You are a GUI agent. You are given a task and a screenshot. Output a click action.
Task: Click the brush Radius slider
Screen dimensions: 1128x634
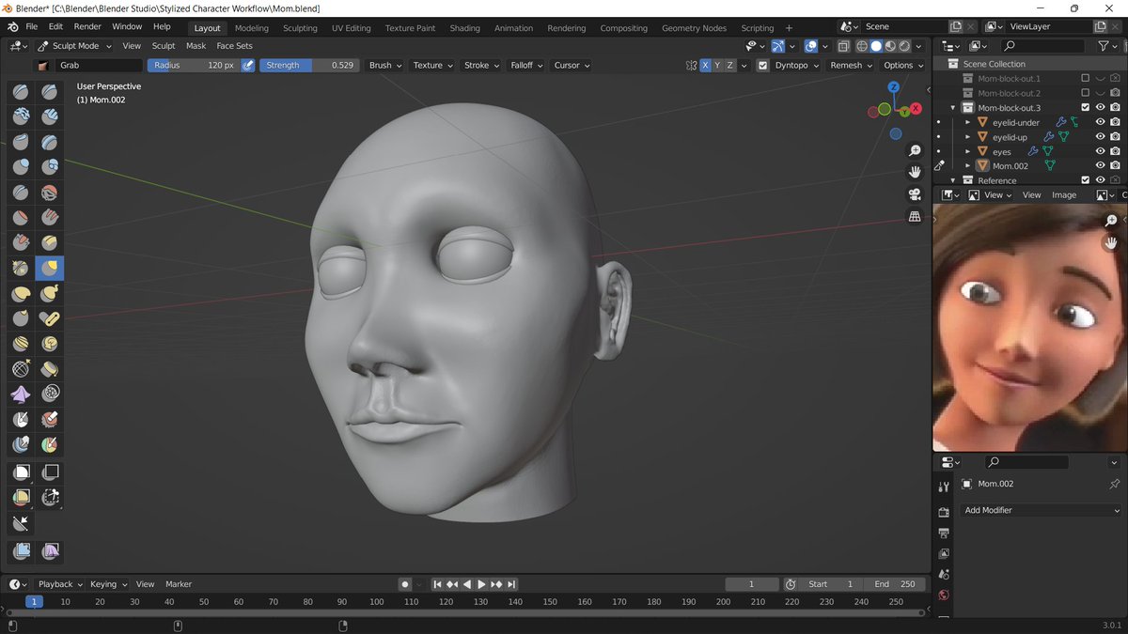(193, 65)
